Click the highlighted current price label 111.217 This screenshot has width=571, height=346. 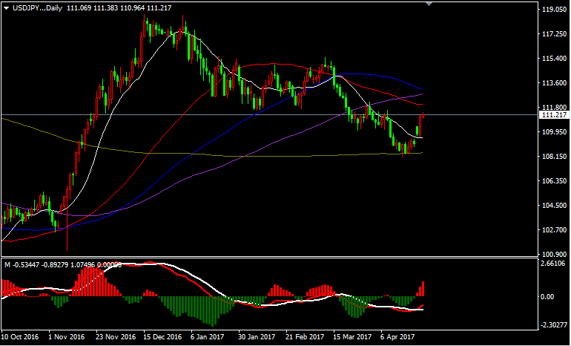point(554,115)
